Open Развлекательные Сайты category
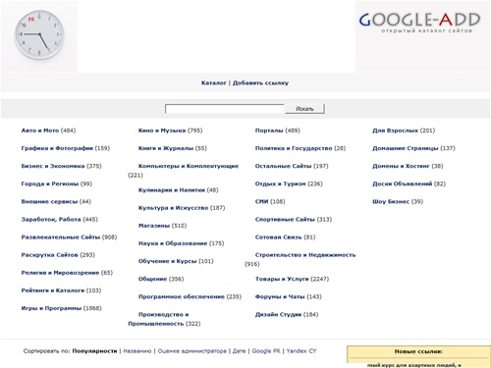Viewport: 491px width, 368px height. [x=61, y=237]
